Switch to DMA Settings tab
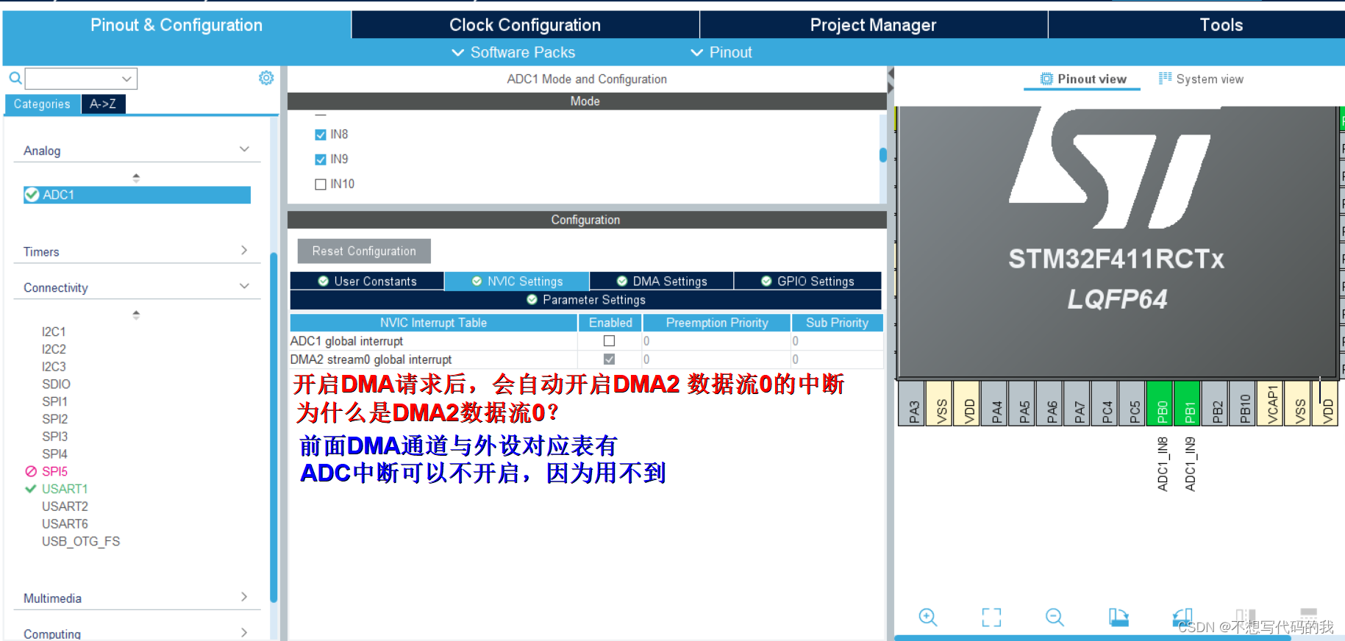This screenshot has height=641, width=1345. [x=662, y=282]
